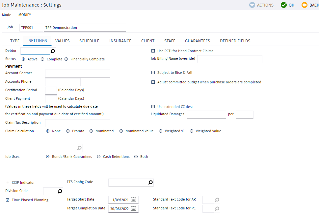319x214 pixels.
Task: Open calendar picker for Target Completion Date
Action: pos(133,208)
